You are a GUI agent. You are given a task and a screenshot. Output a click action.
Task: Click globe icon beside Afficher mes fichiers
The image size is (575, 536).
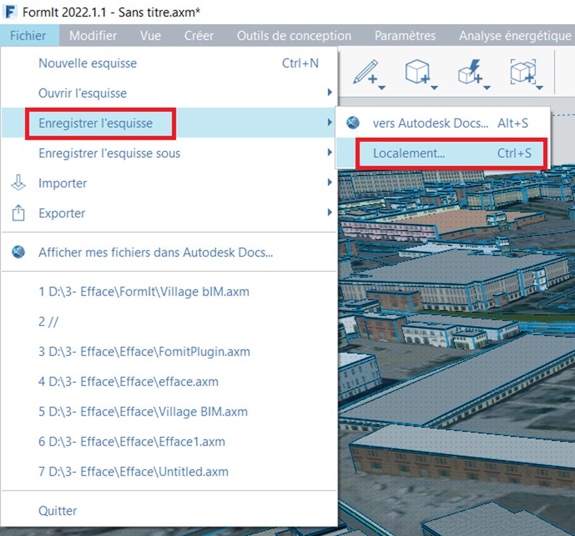(x=19, y=253)
